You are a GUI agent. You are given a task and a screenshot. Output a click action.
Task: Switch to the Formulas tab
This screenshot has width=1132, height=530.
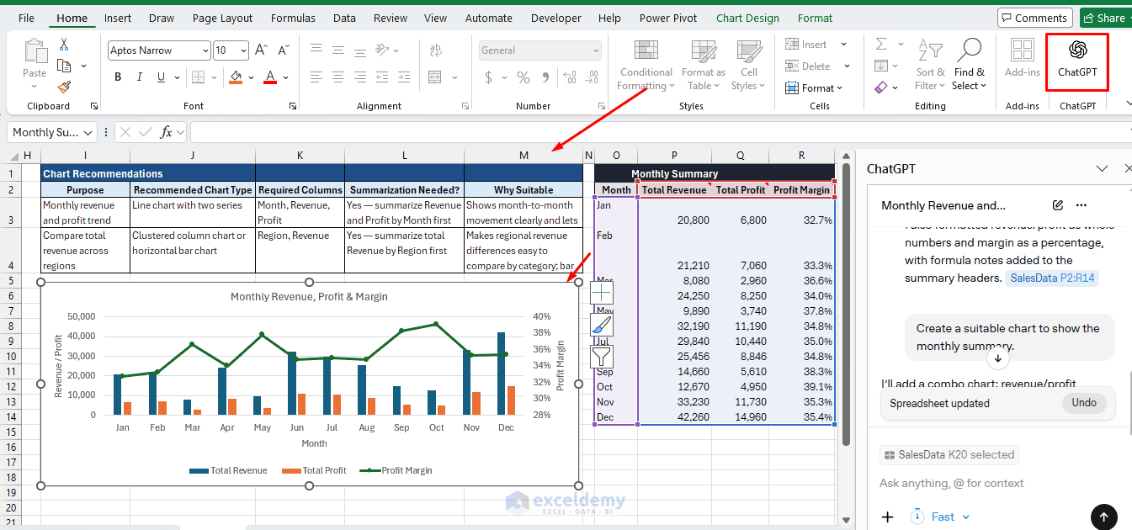point(294,18)
